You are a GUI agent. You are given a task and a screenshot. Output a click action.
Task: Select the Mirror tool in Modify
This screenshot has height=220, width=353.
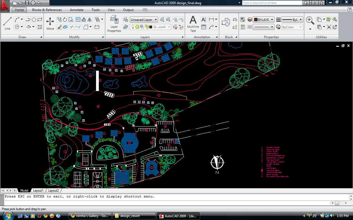89,20
